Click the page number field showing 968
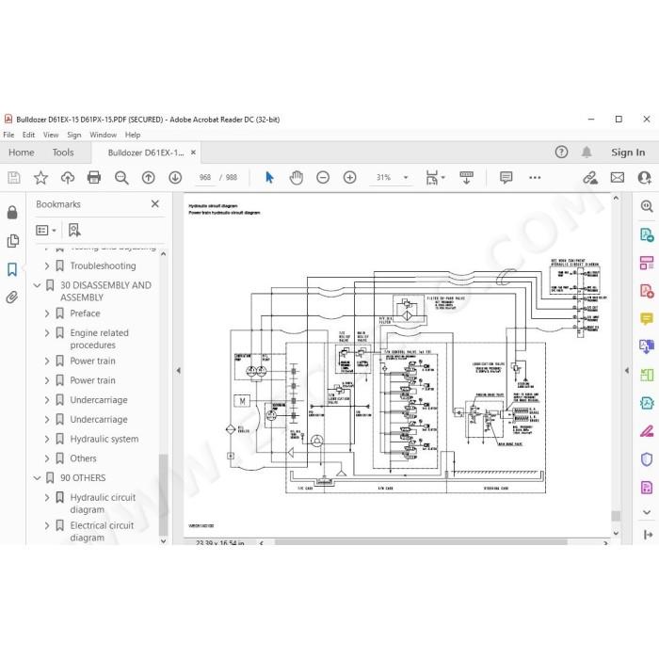This screenshot has width=659, height=659. 205,177
